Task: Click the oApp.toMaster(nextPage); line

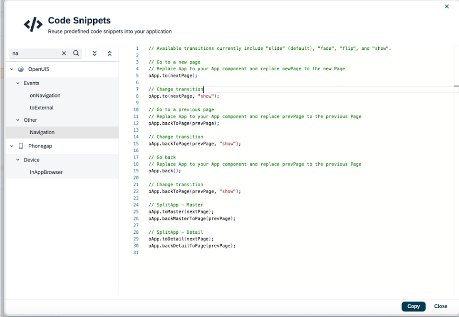Action: 181,211
